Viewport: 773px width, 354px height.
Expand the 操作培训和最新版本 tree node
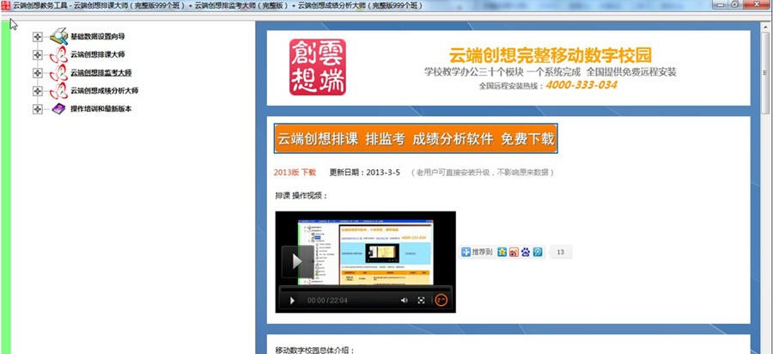38,109
